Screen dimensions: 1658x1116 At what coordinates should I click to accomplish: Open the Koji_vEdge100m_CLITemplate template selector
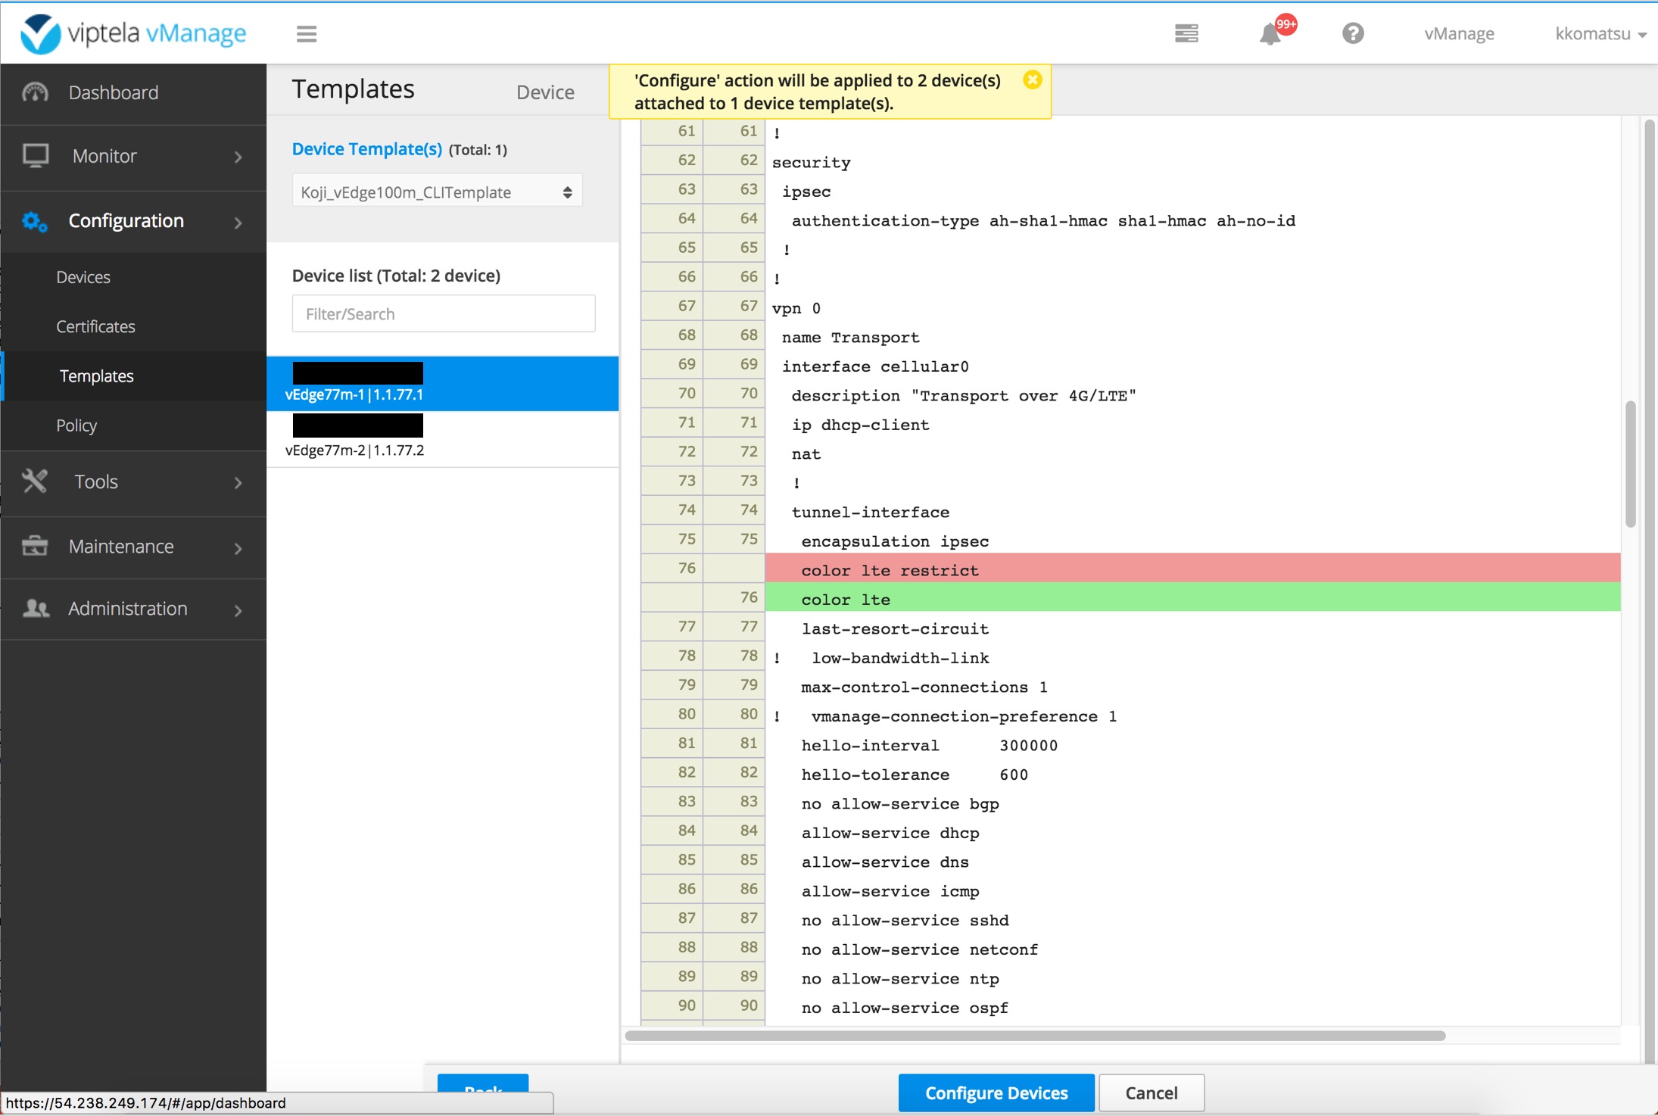click(x=436, y=191)
